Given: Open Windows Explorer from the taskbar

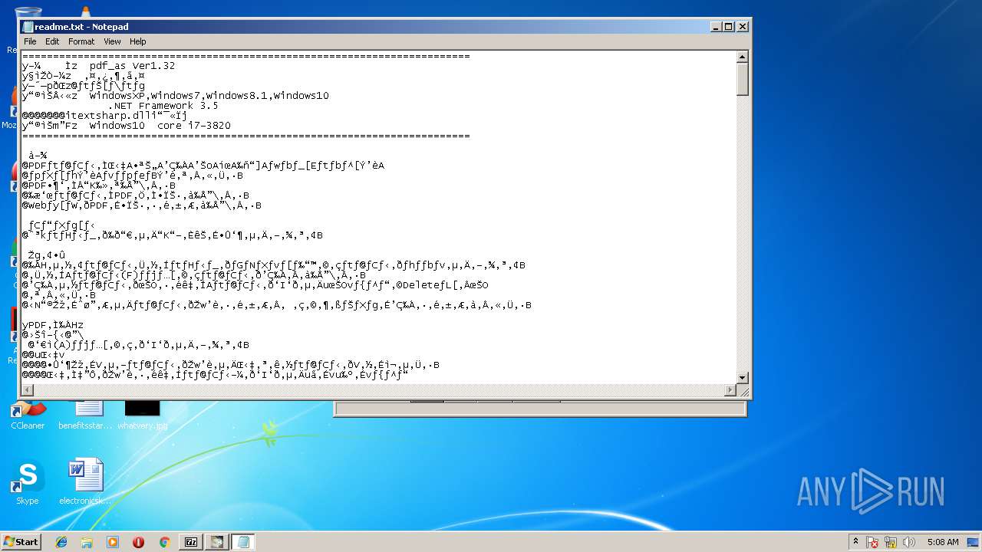Looking at the screenshot, I should pos(87,542).
